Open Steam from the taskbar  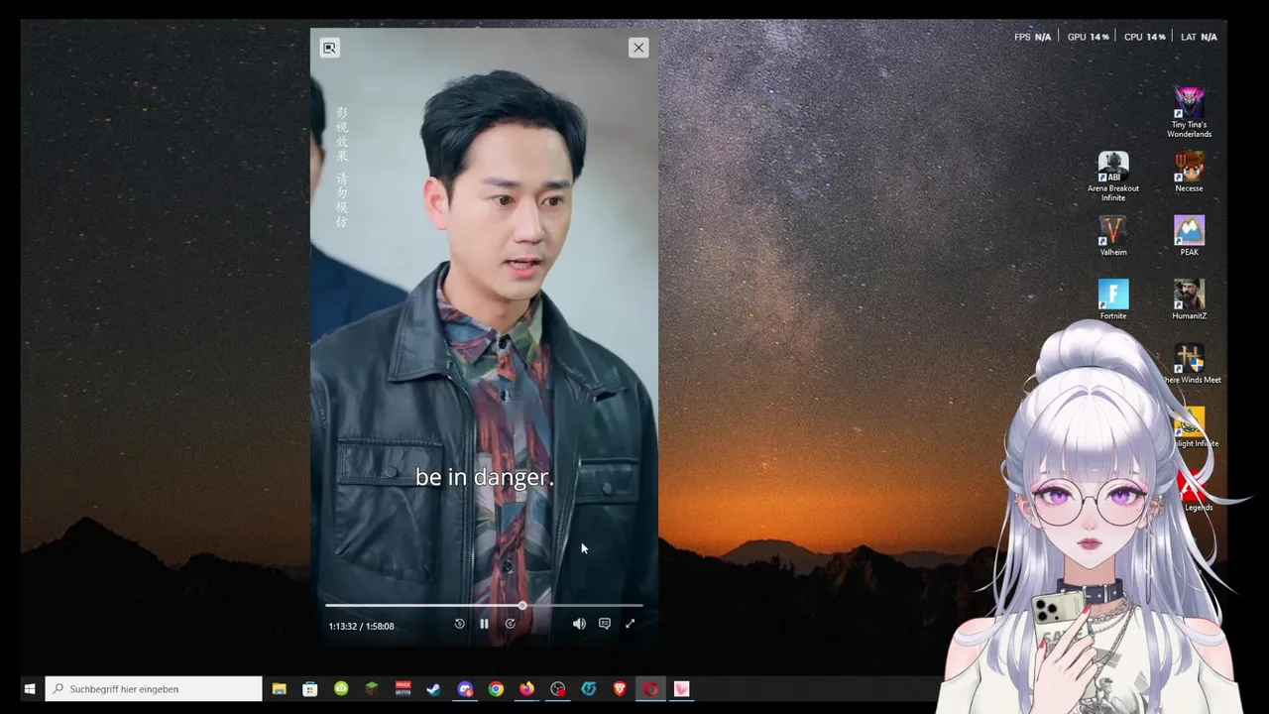coord(434,689)
